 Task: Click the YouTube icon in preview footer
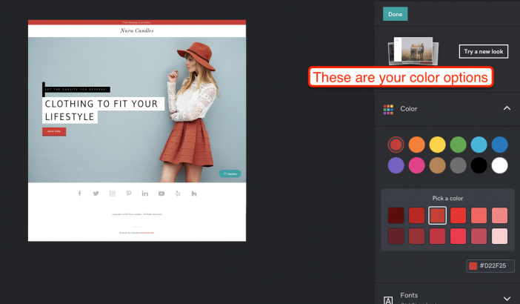(x=161, y=194)
